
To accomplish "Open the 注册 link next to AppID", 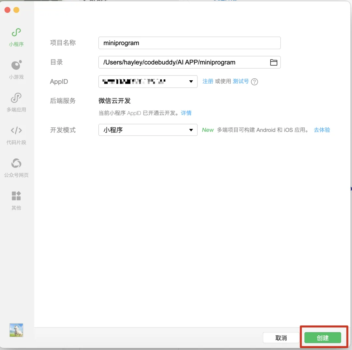I will 208,82.
